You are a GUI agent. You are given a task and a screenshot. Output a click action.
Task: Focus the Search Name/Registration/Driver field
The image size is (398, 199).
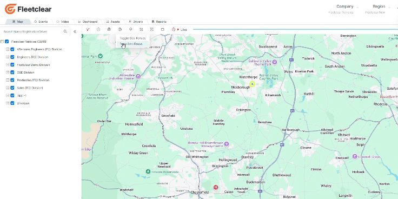(32, 32)
